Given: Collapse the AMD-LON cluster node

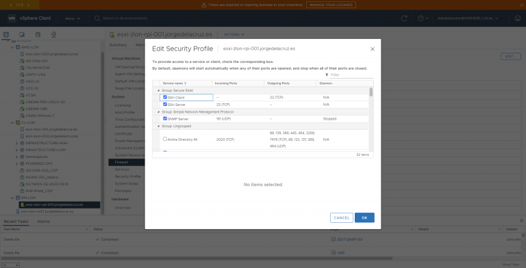Looking at the screenshot, I should click(x=12, y=47).
